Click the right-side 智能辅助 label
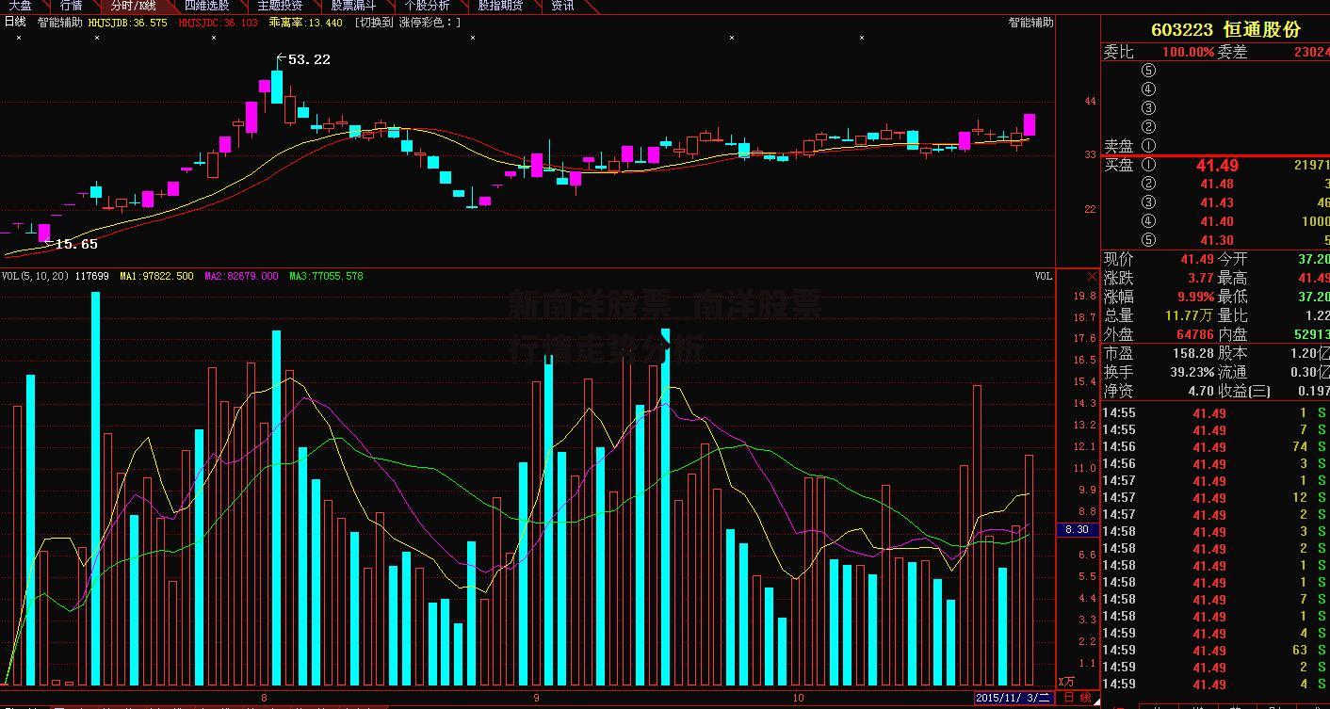Viewport: 1330px width, 709px height. coord(1030,22)
